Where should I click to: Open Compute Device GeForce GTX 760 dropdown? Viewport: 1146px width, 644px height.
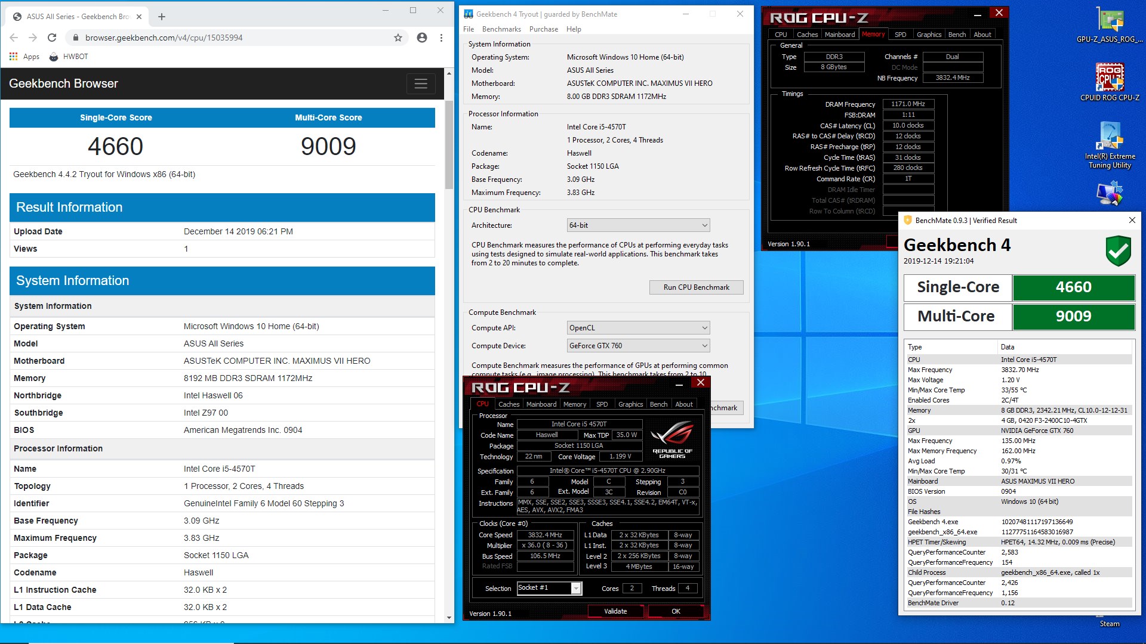click(x=638, y=346)
